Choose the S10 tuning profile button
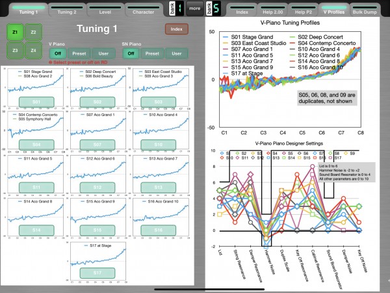Image resolution: width=390 pixels, height=293 pixels. (159, 145)
